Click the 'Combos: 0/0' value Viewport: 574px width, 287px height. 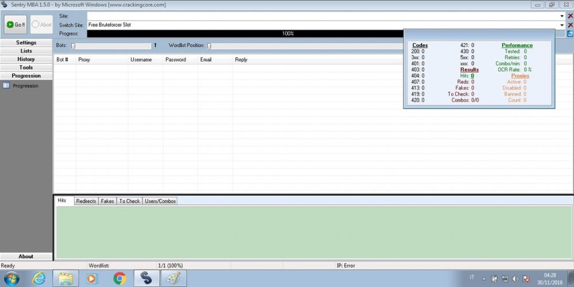coord(465,100)
